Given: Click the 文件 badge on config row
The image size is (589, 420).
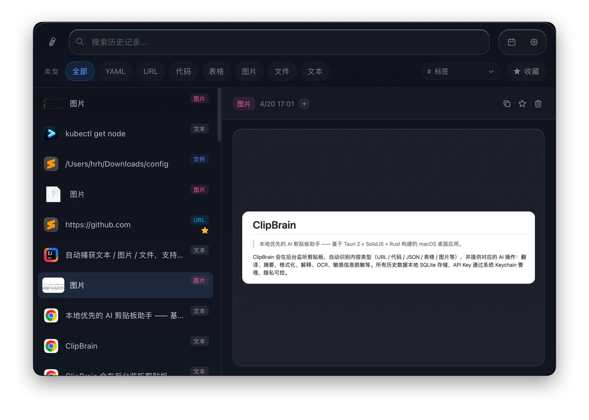Looking at the screenshot, I should click(199, 159).
